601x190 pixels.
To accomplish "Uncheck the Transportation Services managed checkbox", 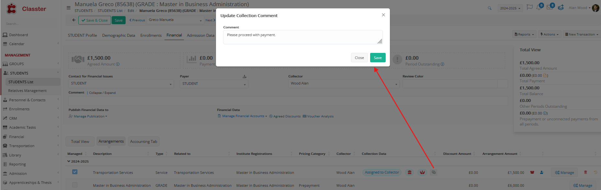I will coord(75,172).
